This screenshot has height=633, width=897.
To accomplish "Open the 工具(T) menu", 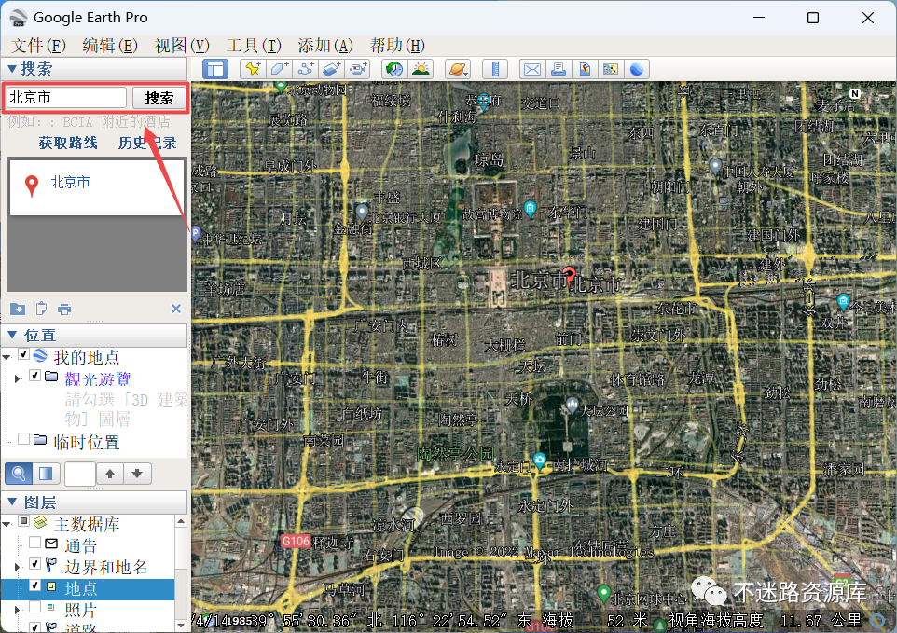I will [254, 45].
